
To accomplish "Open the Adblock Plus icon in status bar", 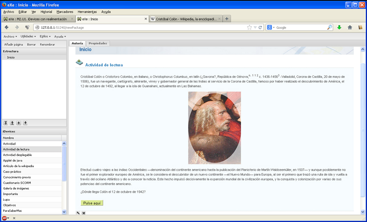I will (4, 218).
